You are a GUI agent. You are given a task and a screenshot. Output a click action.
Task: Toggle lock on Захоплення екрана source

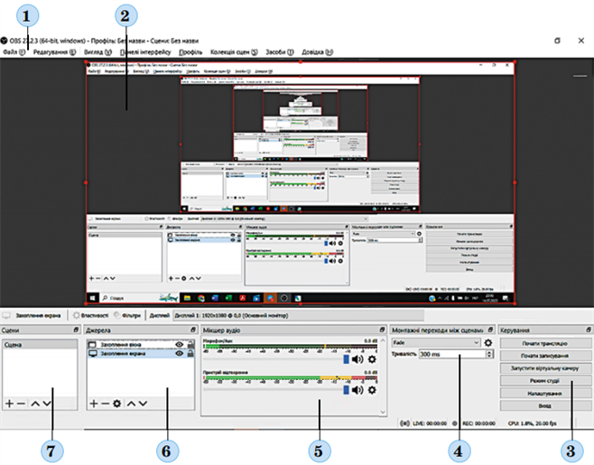(x=190, y=355)
